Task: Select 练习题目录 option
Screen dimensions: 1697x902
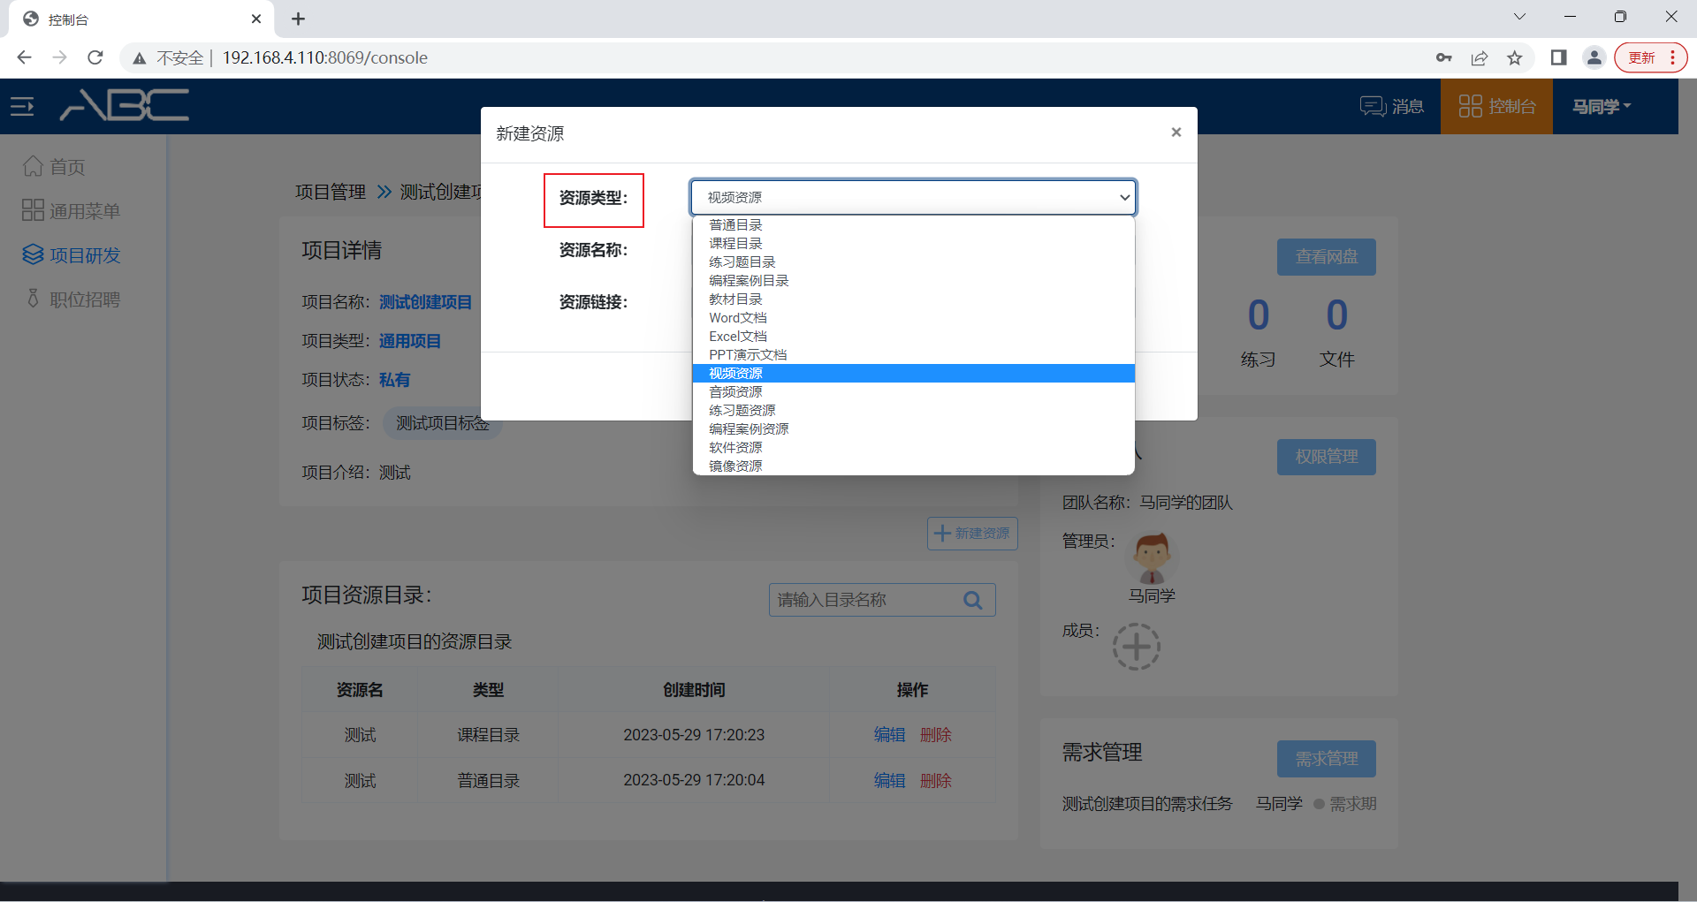Action: click(x=913, y=262)
